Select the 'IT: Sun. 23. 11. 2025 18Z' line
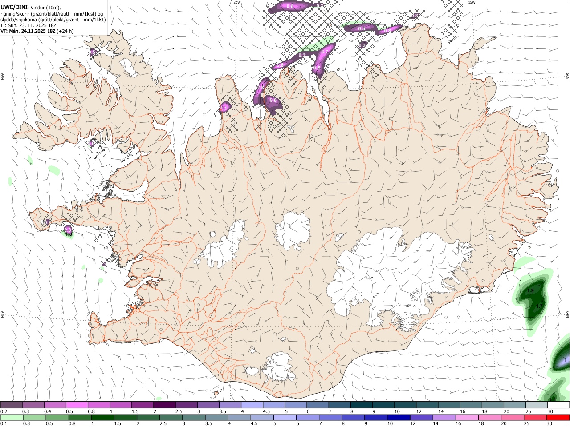570x427 pixels. click(x=28, y=25)
